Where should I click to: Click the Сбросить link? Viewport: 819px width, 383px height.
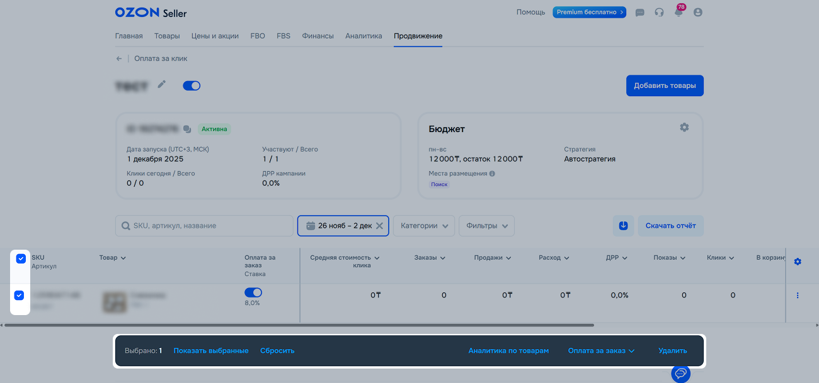[277, 351]
